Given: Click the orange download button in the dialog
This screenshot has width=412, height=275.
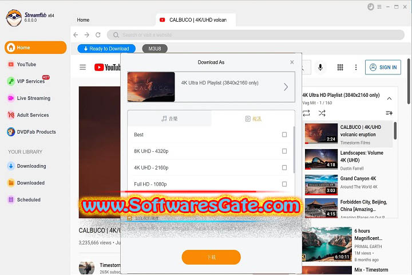Looking at the screenshot, I should pyautogui.click(x=211, y=257).
